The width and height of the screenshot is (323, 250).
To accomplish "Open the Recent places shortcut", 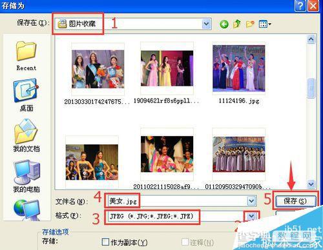I will pyautogui.click(x=26, y=57).
